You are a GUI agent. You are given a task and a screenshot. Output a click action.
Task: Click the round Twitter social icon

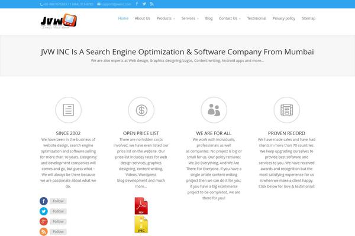pyautogui.click(x=44, y=211)
